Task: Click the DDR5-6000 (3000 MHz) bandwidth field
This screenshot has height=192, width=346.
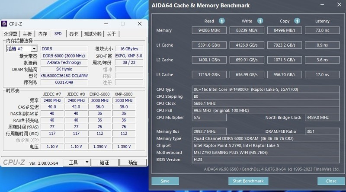Action: click(x=64, y=56)
